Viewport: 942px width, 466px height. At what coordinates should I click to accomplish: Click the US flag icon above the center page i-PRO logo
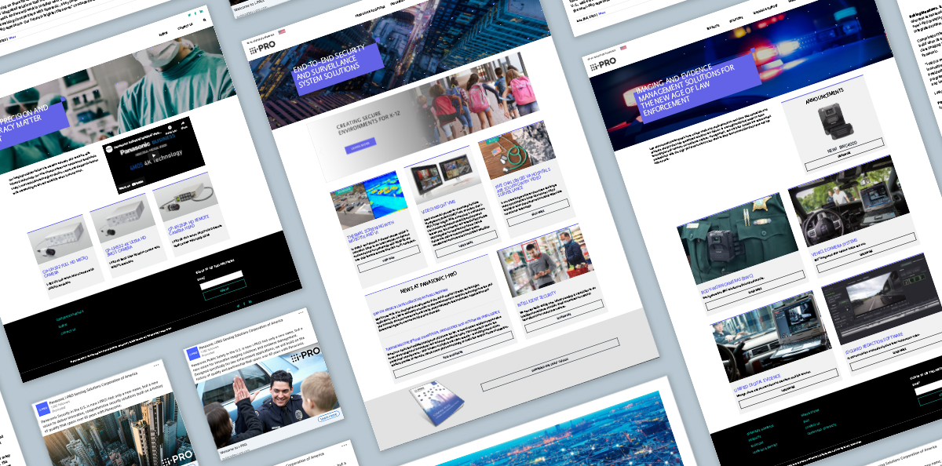point(282,33)
